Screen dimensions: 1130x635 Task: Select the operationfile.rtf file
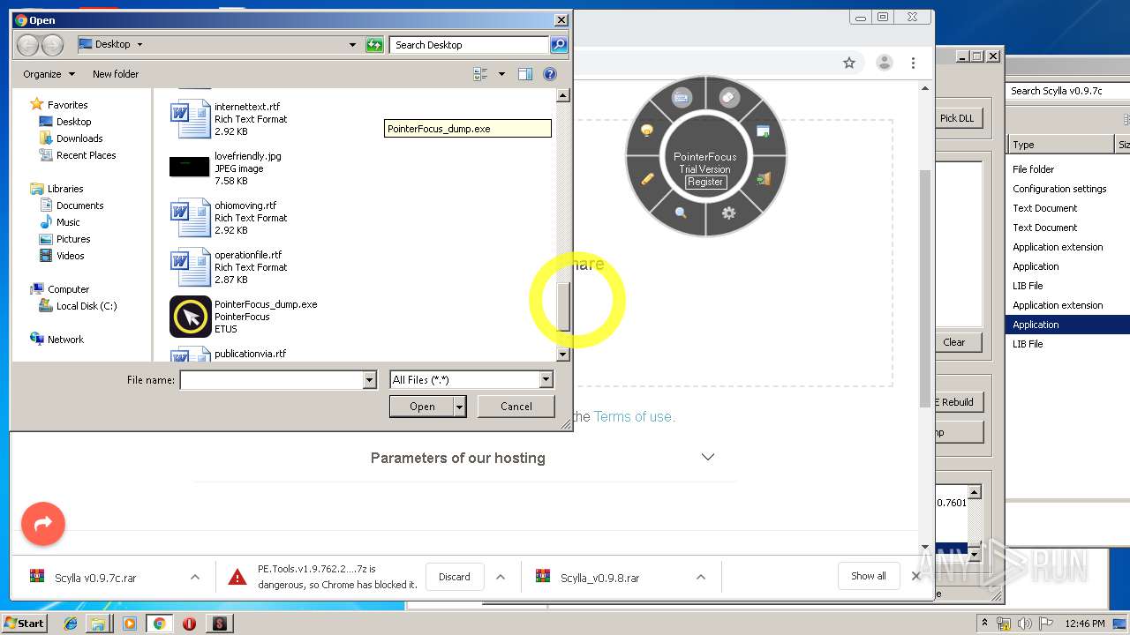230,267
